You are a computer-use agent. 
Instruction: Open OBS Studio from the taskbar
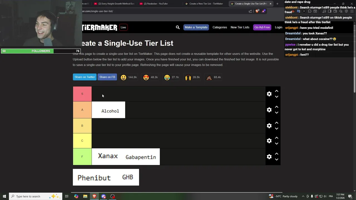tap(113, 196)
